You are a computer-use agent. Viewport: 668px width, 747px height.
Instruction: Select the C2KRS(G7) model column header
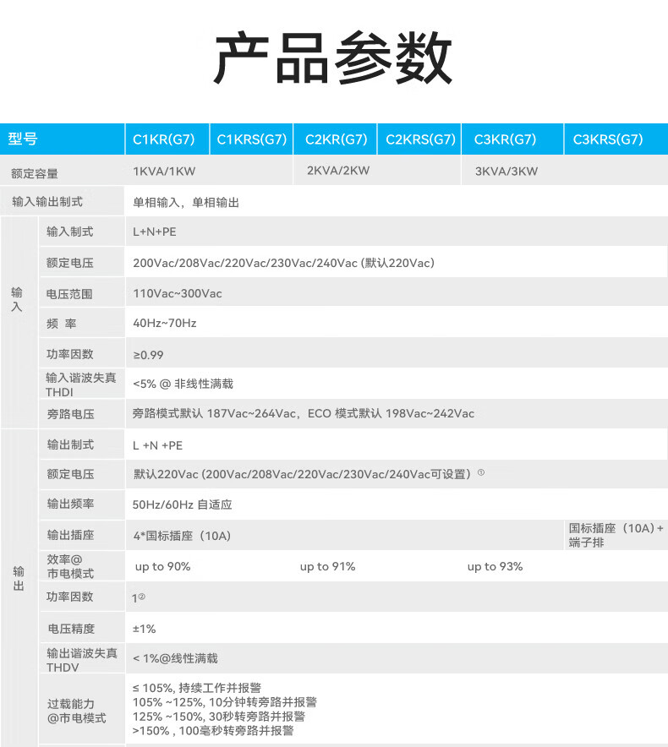[x=420, y=140]
